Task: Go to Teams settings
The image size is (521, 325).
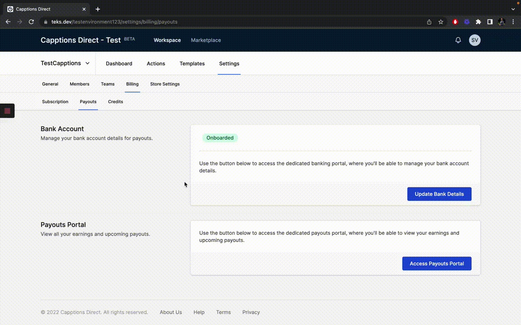Action: tap(108, 84)
